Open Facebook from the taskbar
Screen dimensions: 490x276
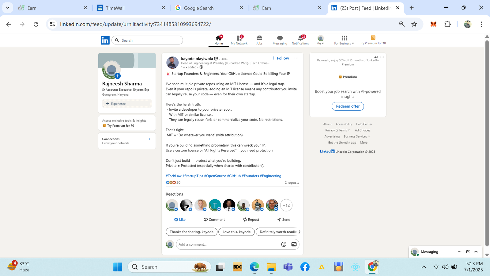coord(305,267)
